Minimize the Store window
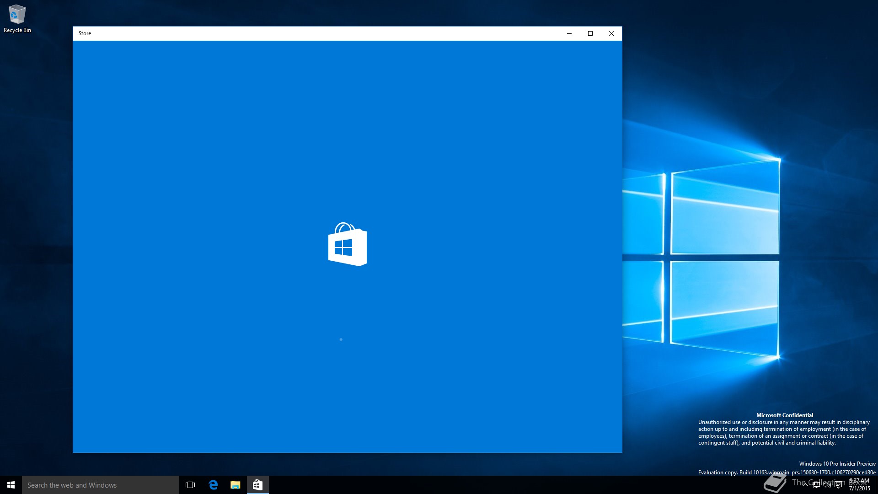The image size is (878, 494). [569, 33]
